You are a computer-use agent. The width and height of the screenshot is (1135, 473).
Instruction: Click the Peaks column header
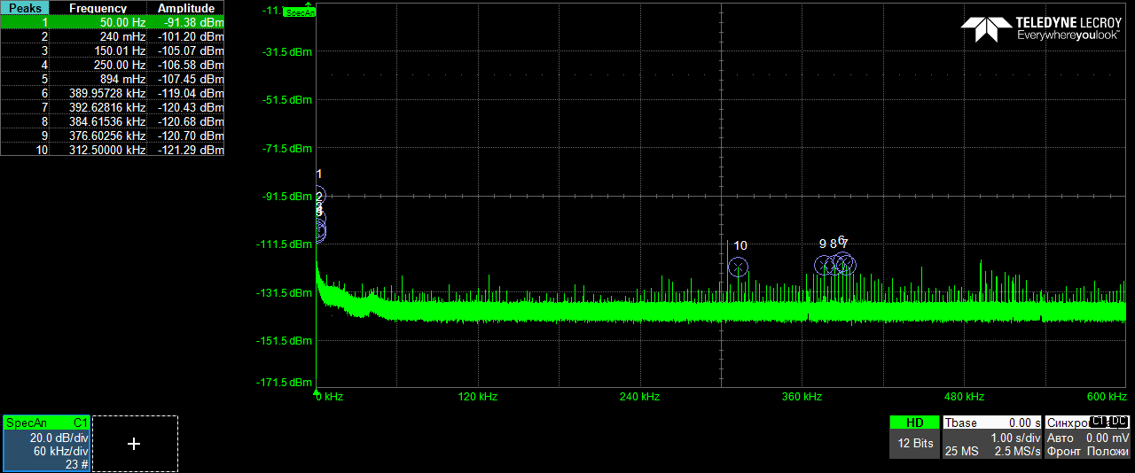pos(24,8)
